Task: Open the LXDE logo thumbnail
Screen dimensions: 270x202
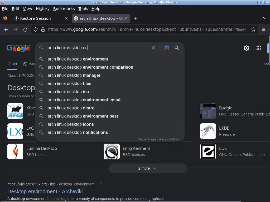Action: (x=208, y=131)
